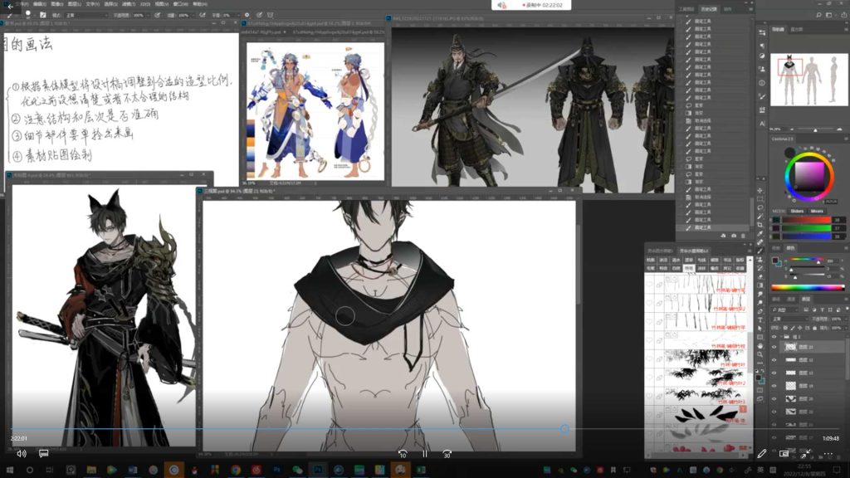Switch to the Mixers tab in Coolorus
850x478 pixels.
point(817,211)
